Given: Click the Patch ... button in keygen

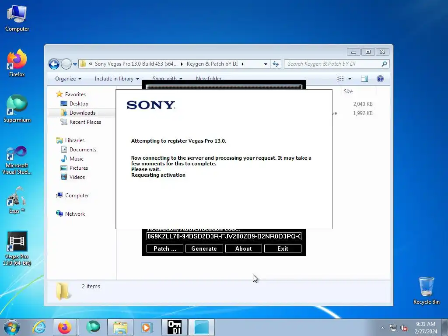Looking at the screenshot, I should 164,248.
